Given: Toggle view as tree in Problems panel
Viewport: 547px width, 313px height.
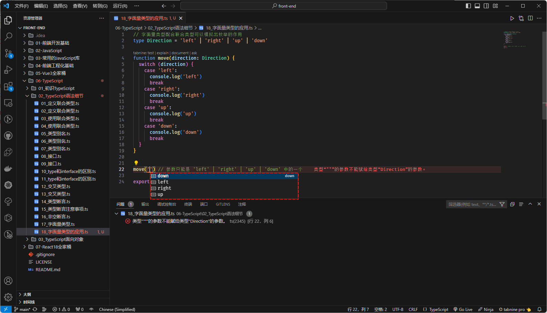Looking at the screenshot, I should coord(521,204).
